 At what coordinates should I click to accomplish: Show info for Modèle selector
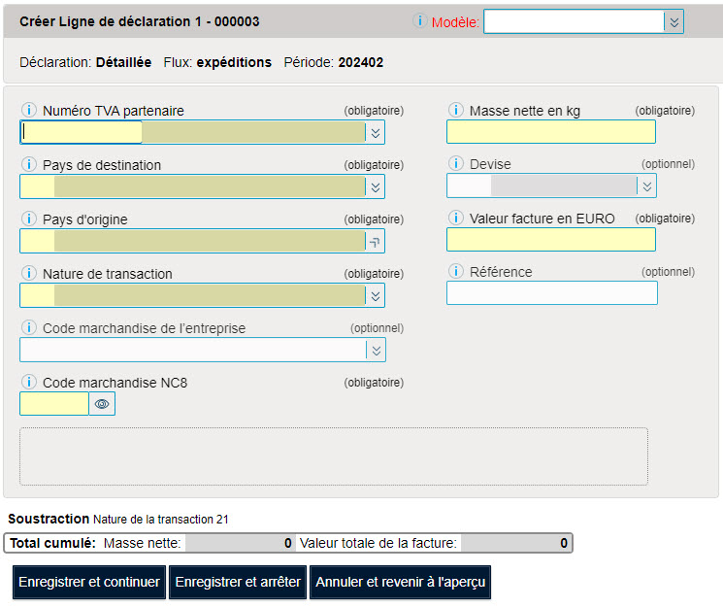tap(419, 20)
